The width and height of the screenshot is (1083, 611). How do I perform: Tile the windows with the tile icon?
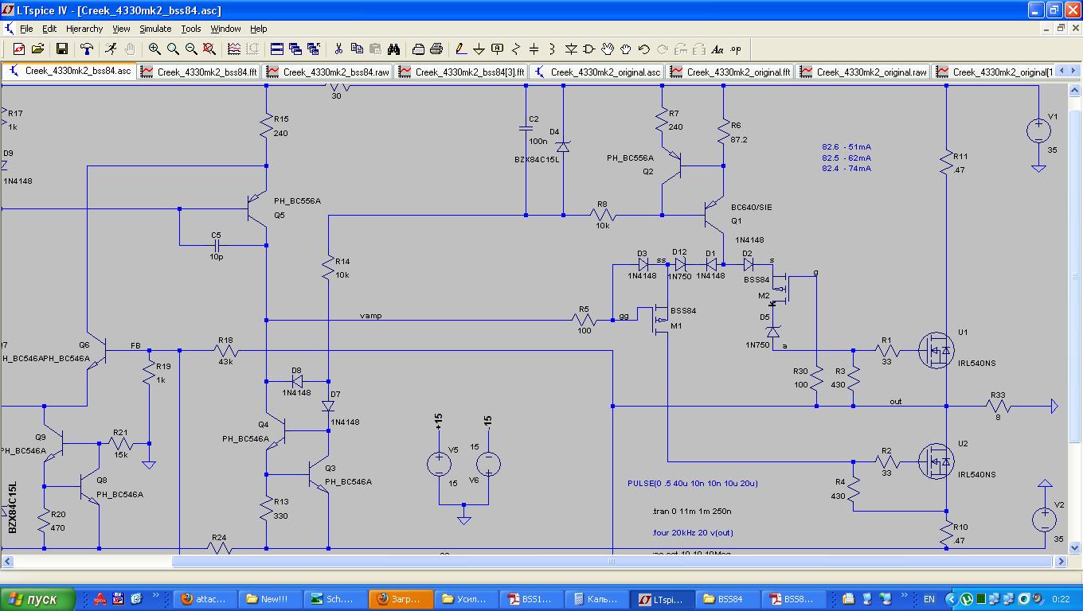pyautogui.click(x=277, y=49)
